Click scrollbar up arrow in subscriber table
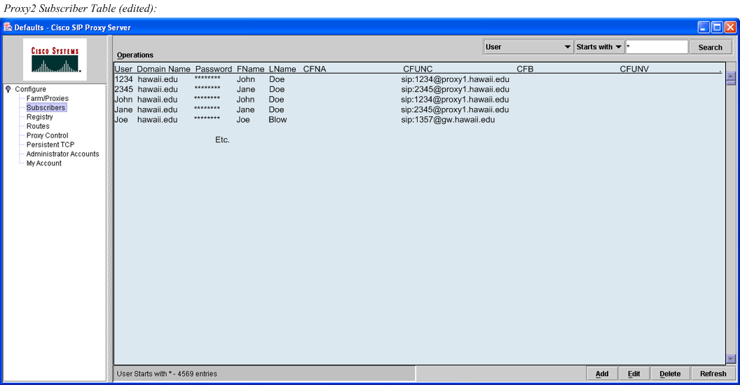Image resolution: width=740 pixels, height=385 pixels. 731,76
